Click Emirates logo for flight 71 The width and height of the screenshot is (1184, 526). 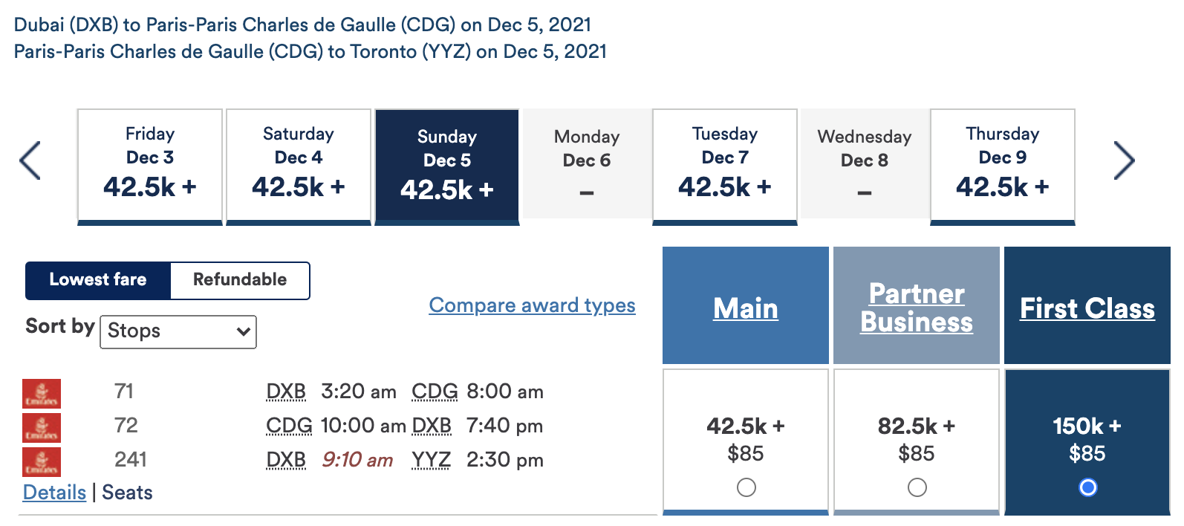[x=42, y=393]
